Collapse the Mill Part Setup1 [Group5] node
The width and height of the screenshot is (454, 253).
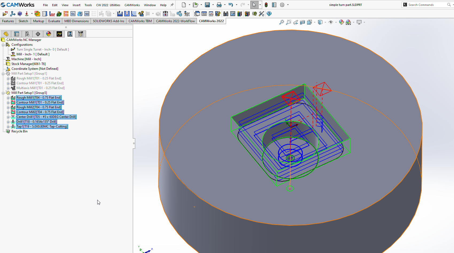[3, 93]
